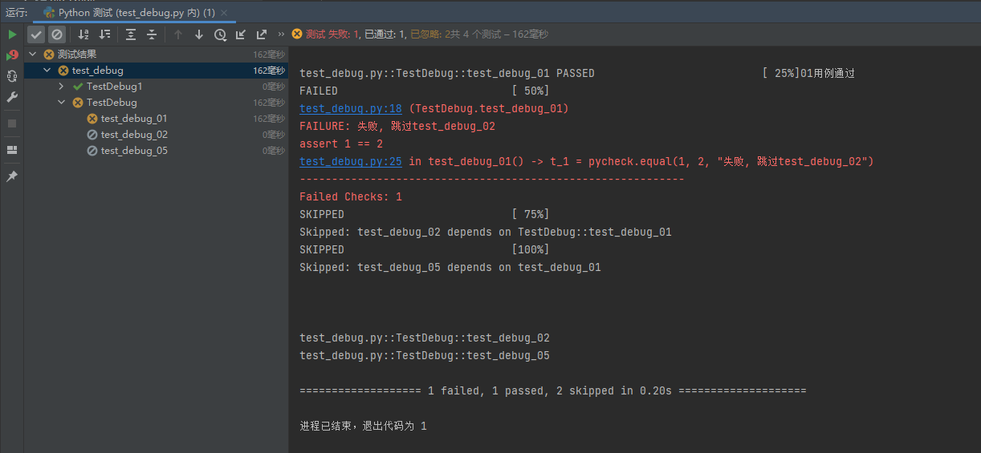
Task: Jump to next failed test arrow
Action: point(199,34)
